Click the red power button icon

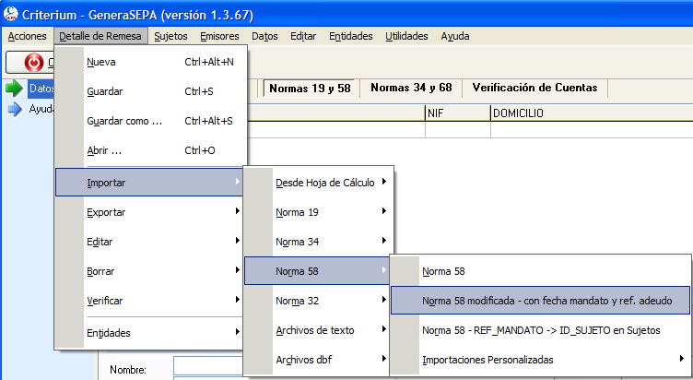[x=33, y=62]
